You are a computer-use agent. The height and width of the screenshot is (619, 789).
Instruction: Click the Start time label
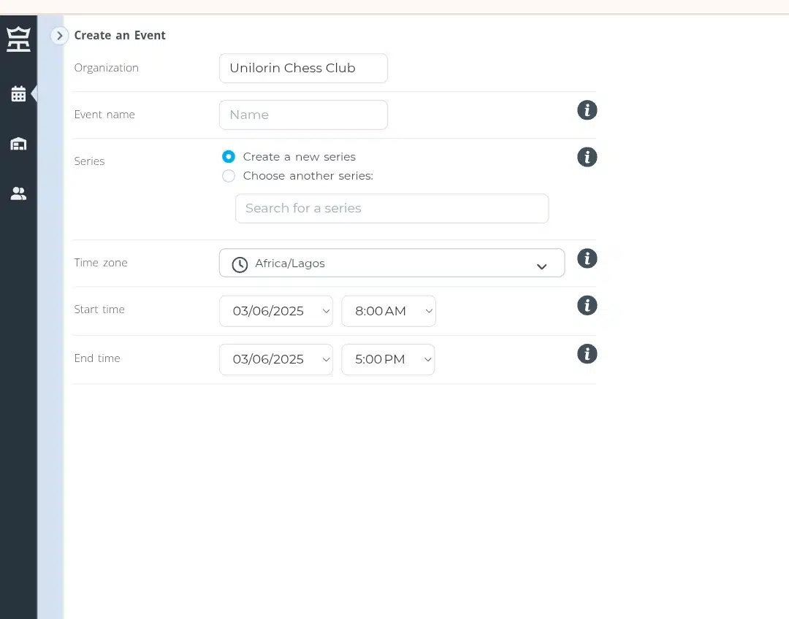[99, 309]
